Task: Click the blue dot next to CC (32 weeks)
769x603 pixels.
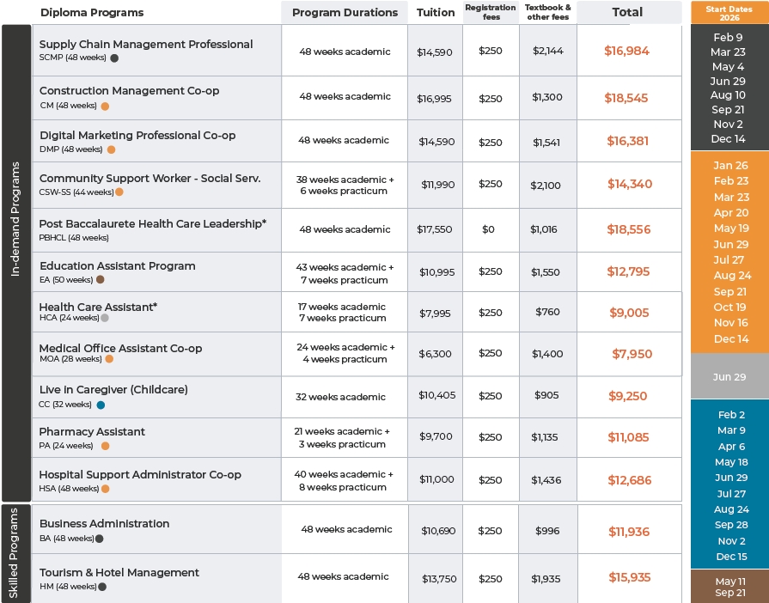Action: tap(101, 405)
